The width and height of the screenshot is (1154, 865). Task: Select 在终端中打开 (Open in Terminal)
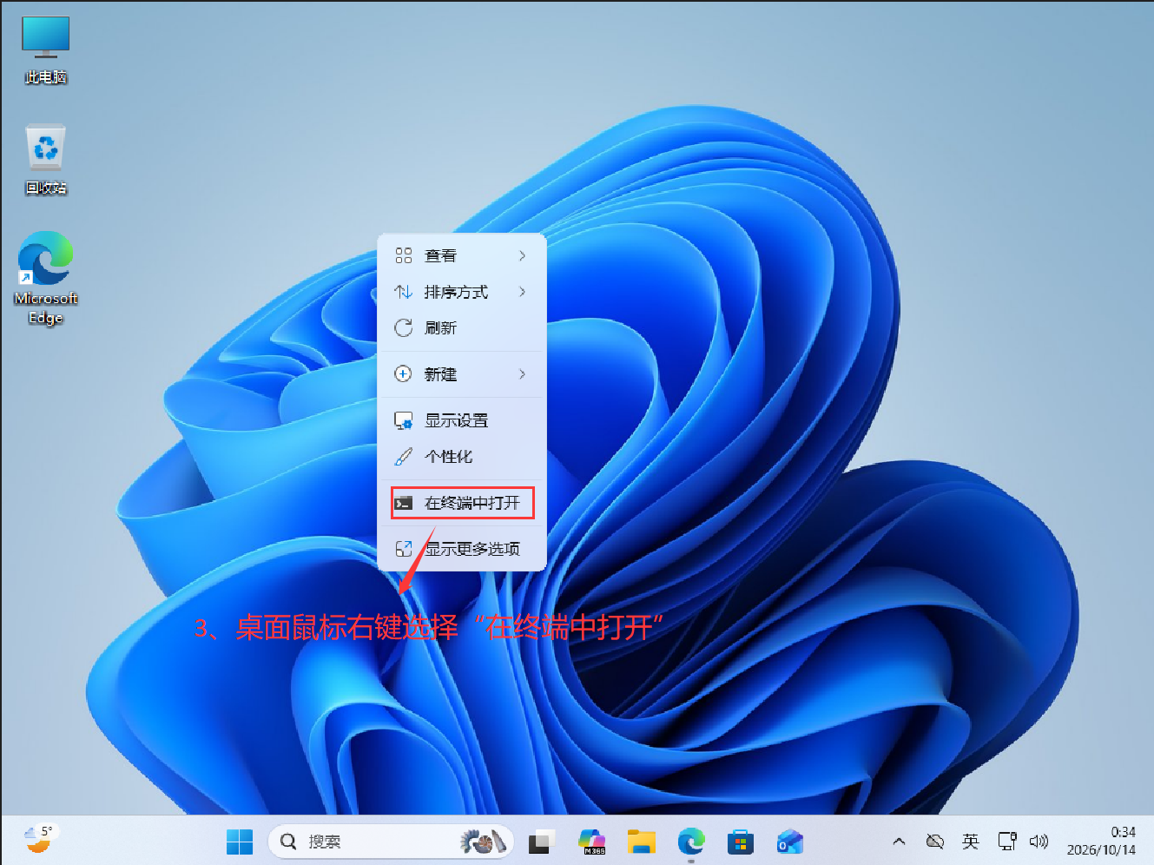[x=462, y=503]
